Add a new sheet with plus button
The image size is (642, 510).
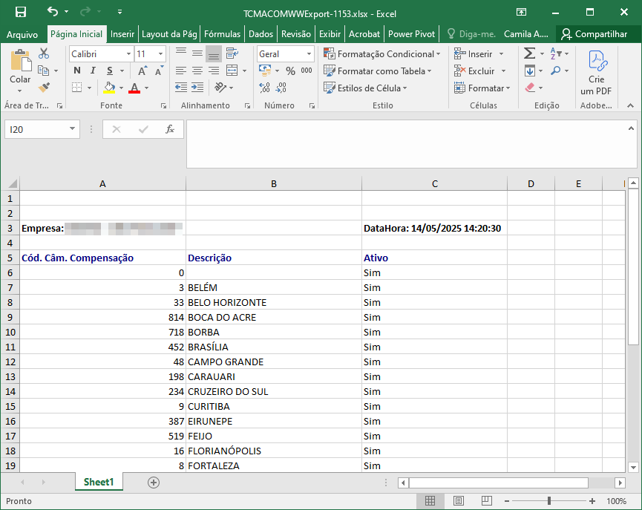coord(154,482)
